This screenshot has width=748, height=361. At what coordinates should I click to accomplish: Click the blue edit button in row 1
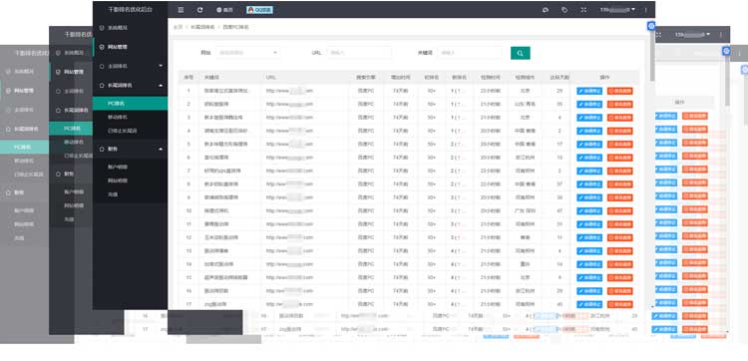click(589, 91)
